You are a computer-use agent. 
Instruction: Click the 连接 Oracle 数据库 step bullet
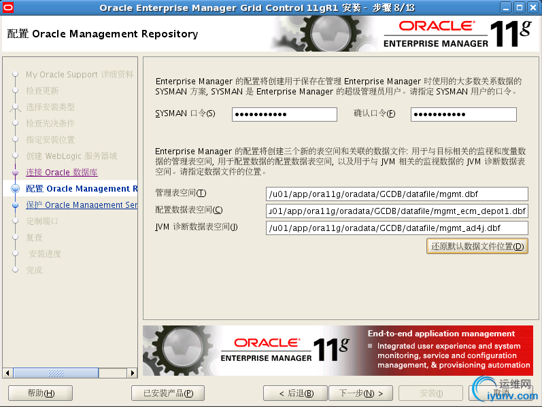tap(15, 172)
